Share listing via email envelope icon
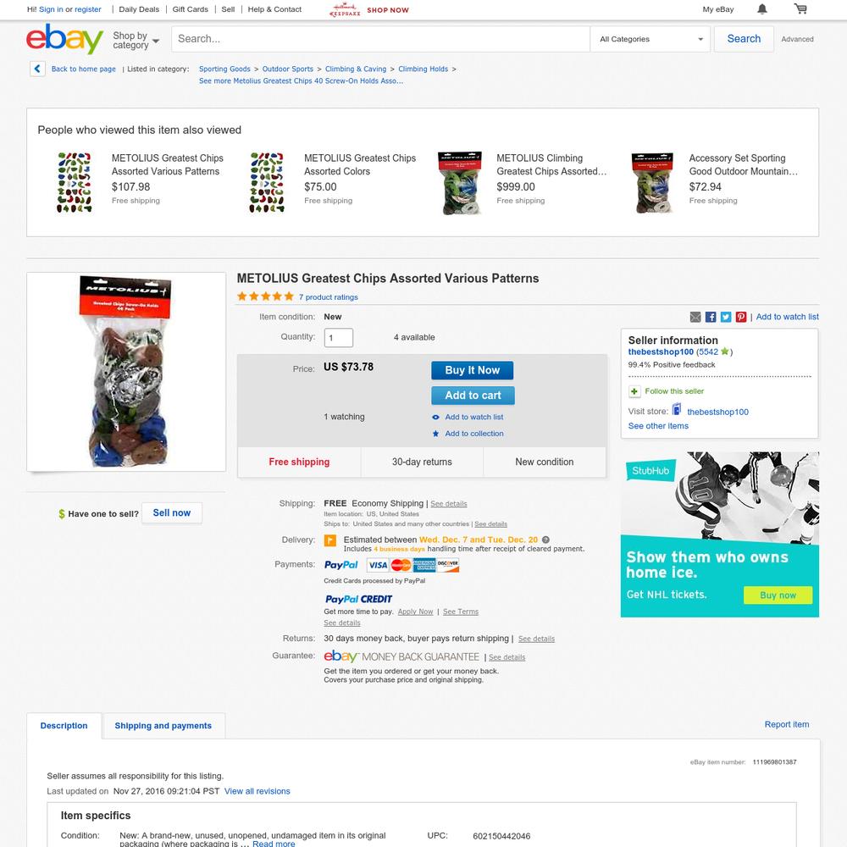 click(695, 317)
